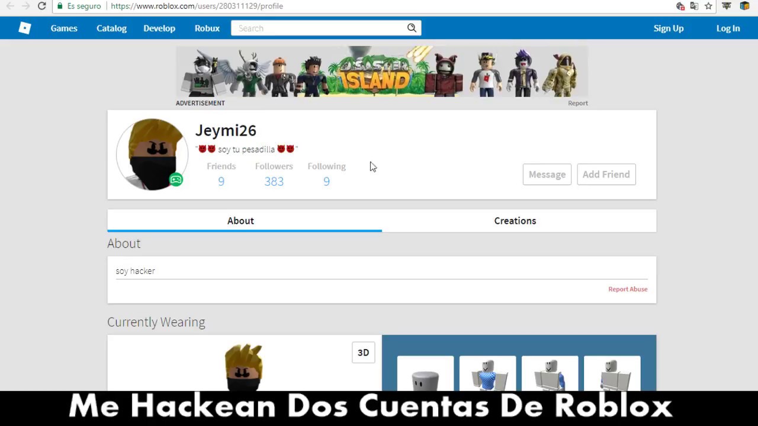Open the Followers count 383
Image resolution: width=758 pixels, height=426 pixels.
(x=274, y=182)
